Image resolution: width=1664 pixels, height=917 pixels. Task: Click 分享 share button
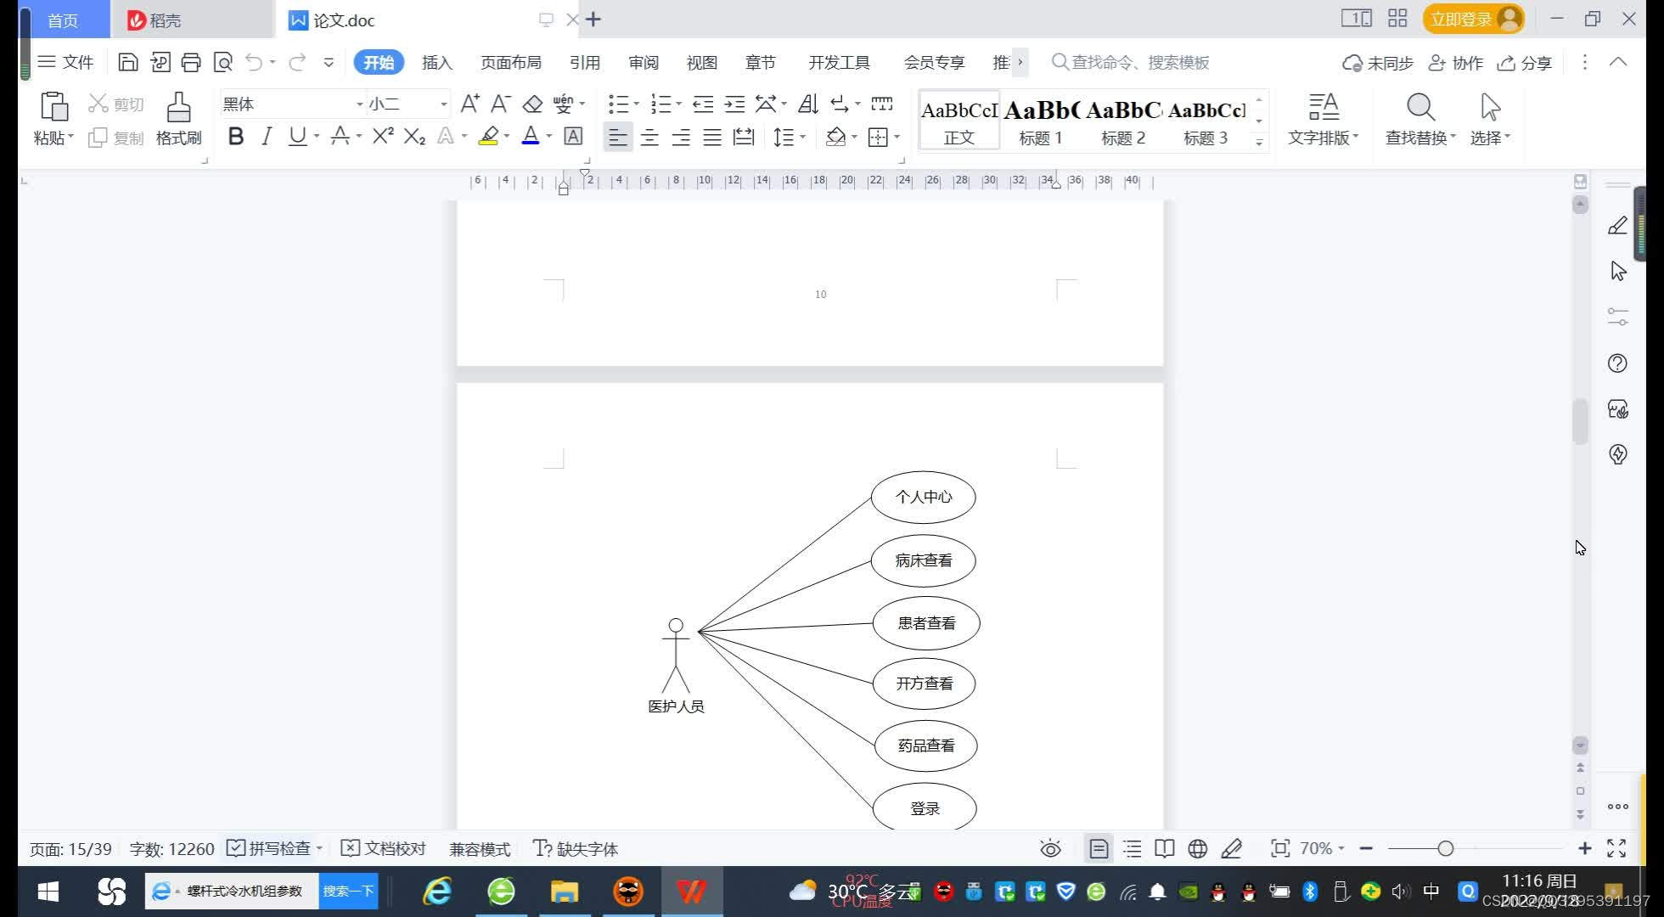(1525, 63)
